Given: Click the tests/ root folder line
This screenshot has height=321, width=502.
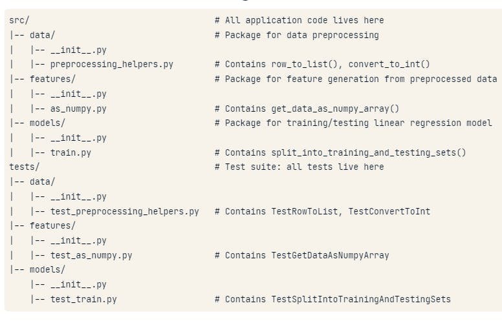Looking at the screenshot, I should coord(25,167).
